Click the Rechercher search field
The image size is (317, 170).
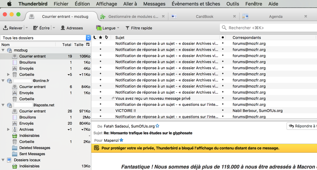(270, 28)
